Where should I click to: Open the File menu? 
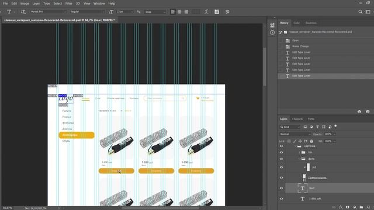coord(5,3)
